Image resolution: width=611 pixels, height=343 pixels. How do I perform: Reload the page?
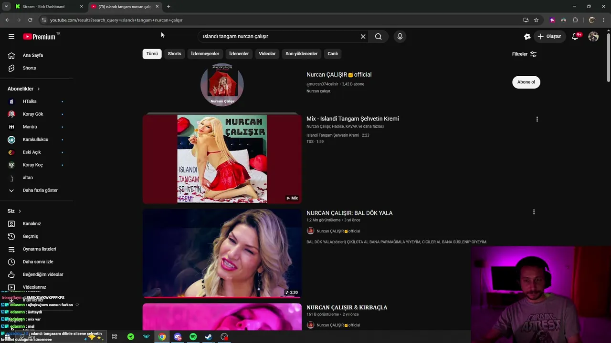pos(30,20)
